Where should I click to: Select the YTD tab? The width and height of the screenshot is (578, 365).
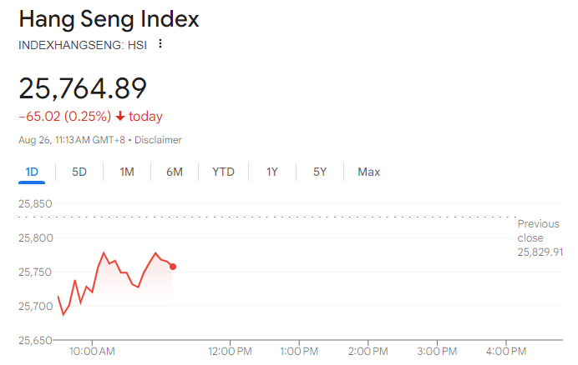point(223,172)
